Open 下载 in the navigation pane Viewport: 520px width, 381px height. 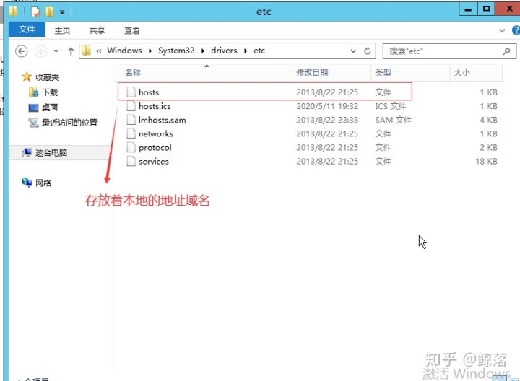[x=50, y=92]
